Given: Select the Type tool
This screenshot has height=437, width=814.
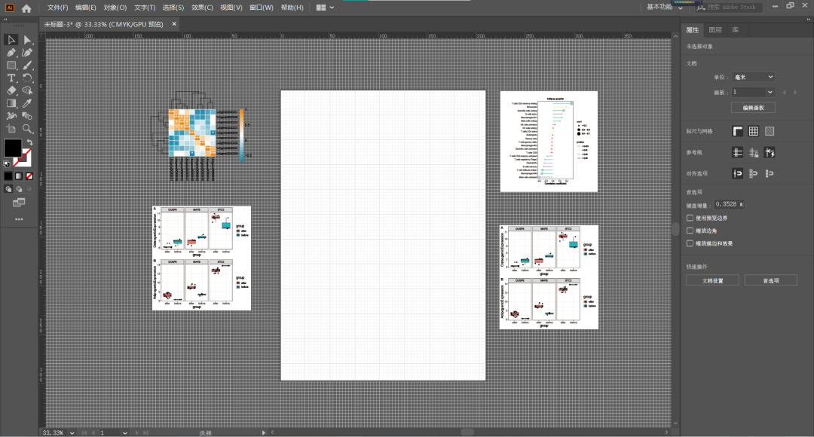Looking at the screenshot, I should [11, 78].
